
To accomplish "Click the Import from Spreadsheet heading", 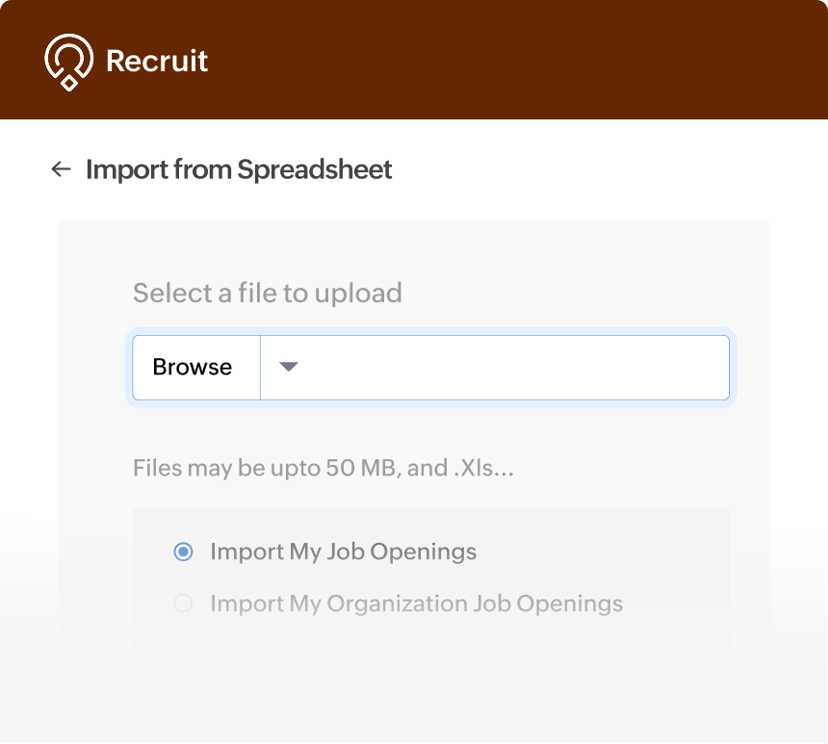I will pyautogui.click(x=239, y=169).
